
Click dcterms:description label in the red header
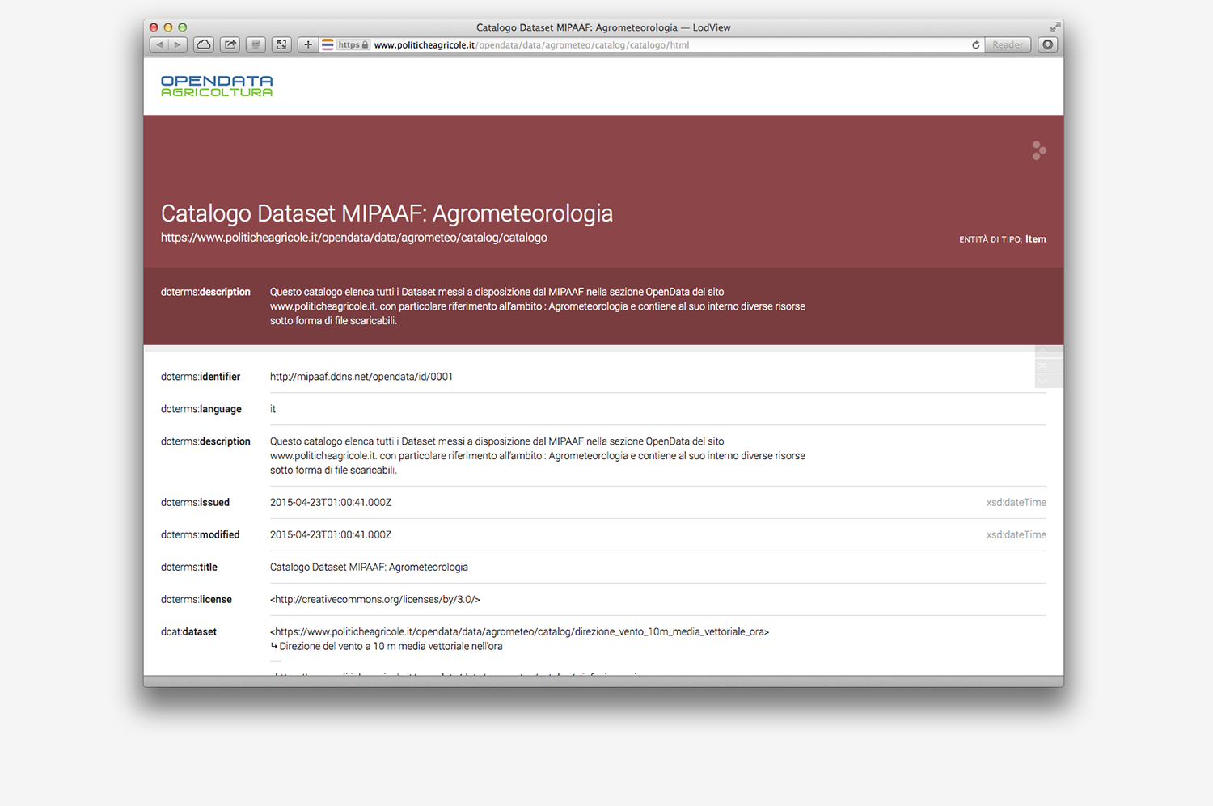(205, 292)
